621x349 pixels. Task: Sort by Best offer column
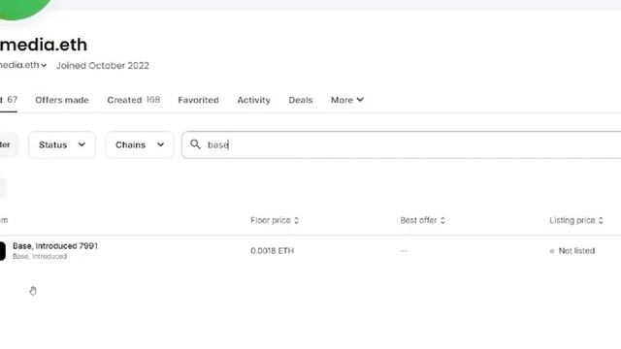pyautogui.click(x=423, y=220)
